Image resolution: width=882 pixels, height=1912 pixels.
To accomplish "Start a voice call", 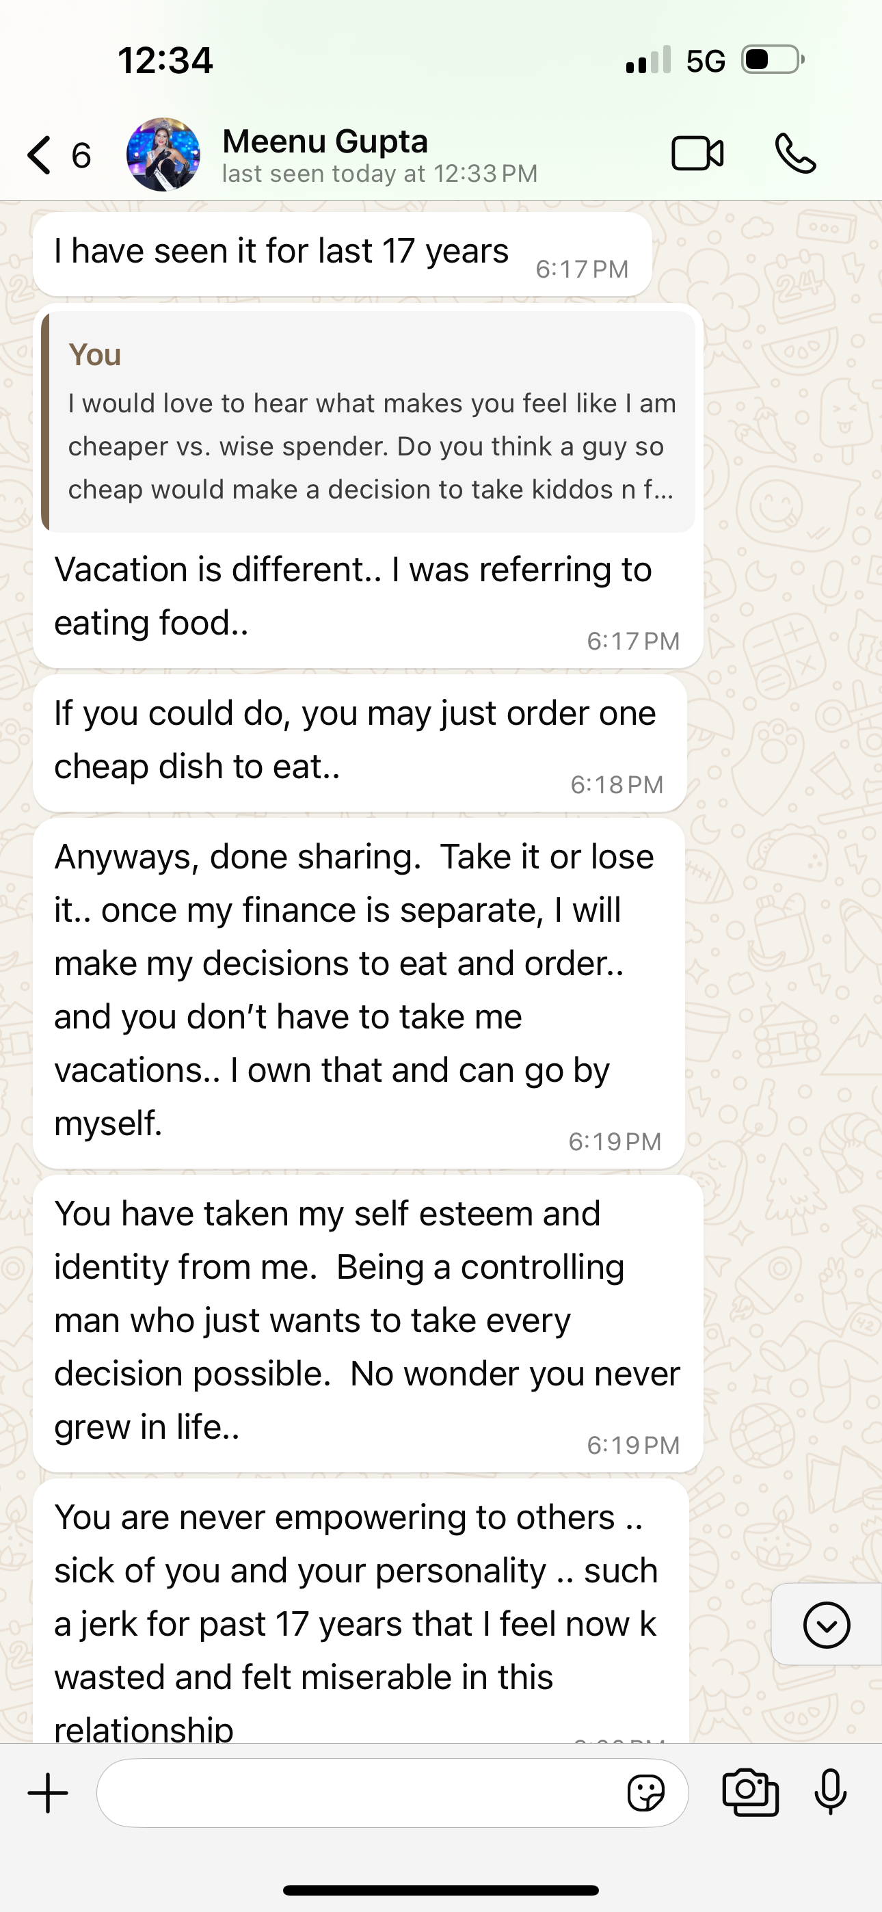I will 795,155.
